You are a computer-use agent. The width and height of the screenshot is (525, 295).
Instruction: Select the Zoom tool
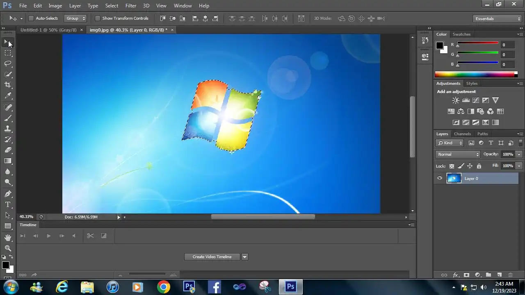pos(8,248)
